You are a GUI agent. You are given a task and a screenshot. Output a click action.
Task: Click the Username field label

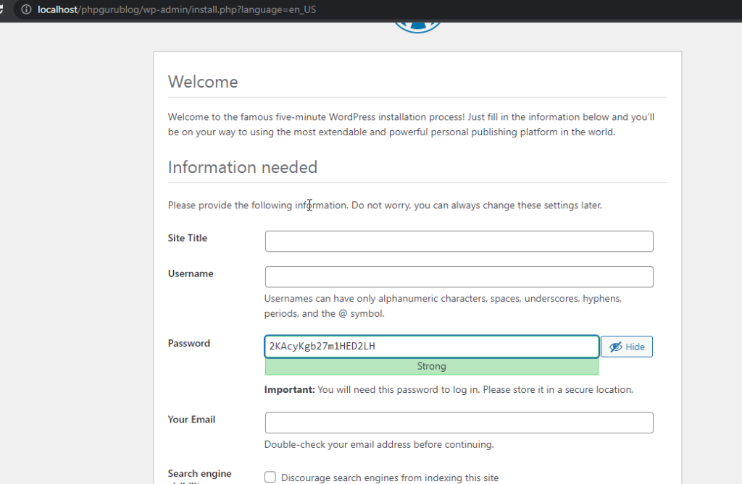coord(191,273)
